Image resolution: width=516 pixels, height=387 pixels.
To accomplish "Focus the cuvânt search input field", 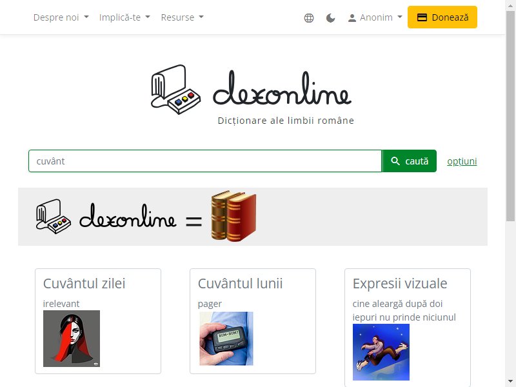I will pos(205,161).
